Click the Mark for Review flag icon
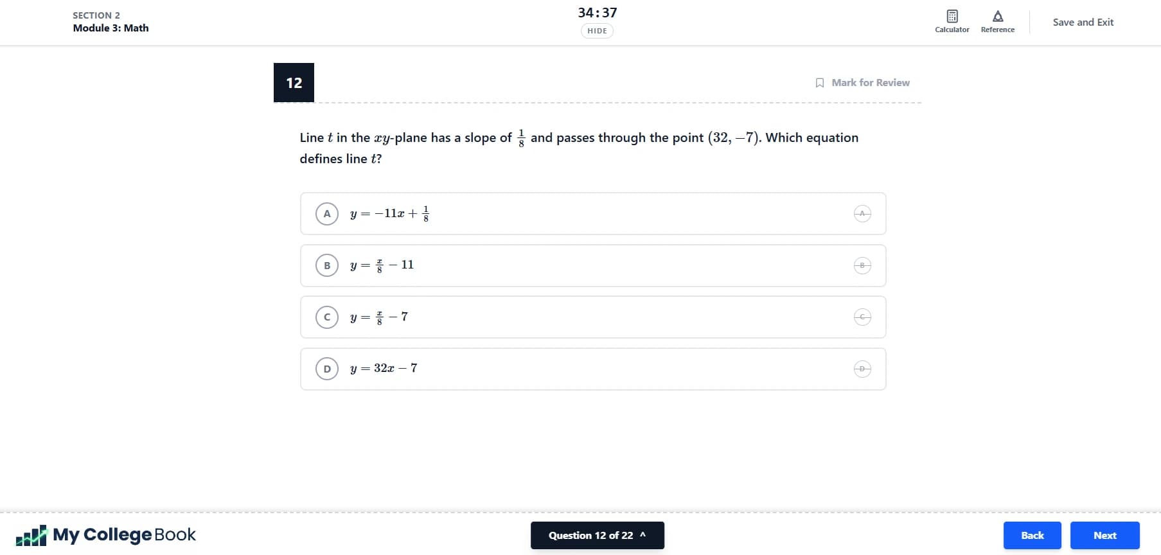The image size is (1161, 555). click(820, 82)
